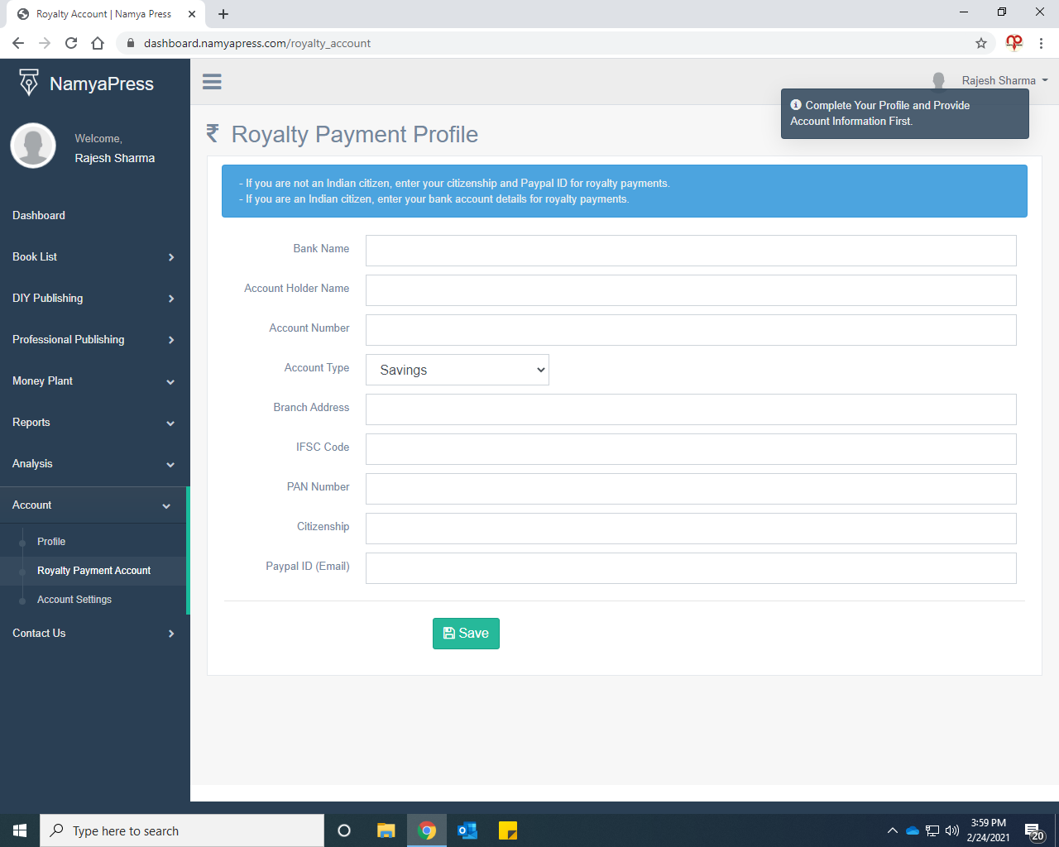
Task: Open Cortana circle icon in taskbar
Action: [344, 830]
